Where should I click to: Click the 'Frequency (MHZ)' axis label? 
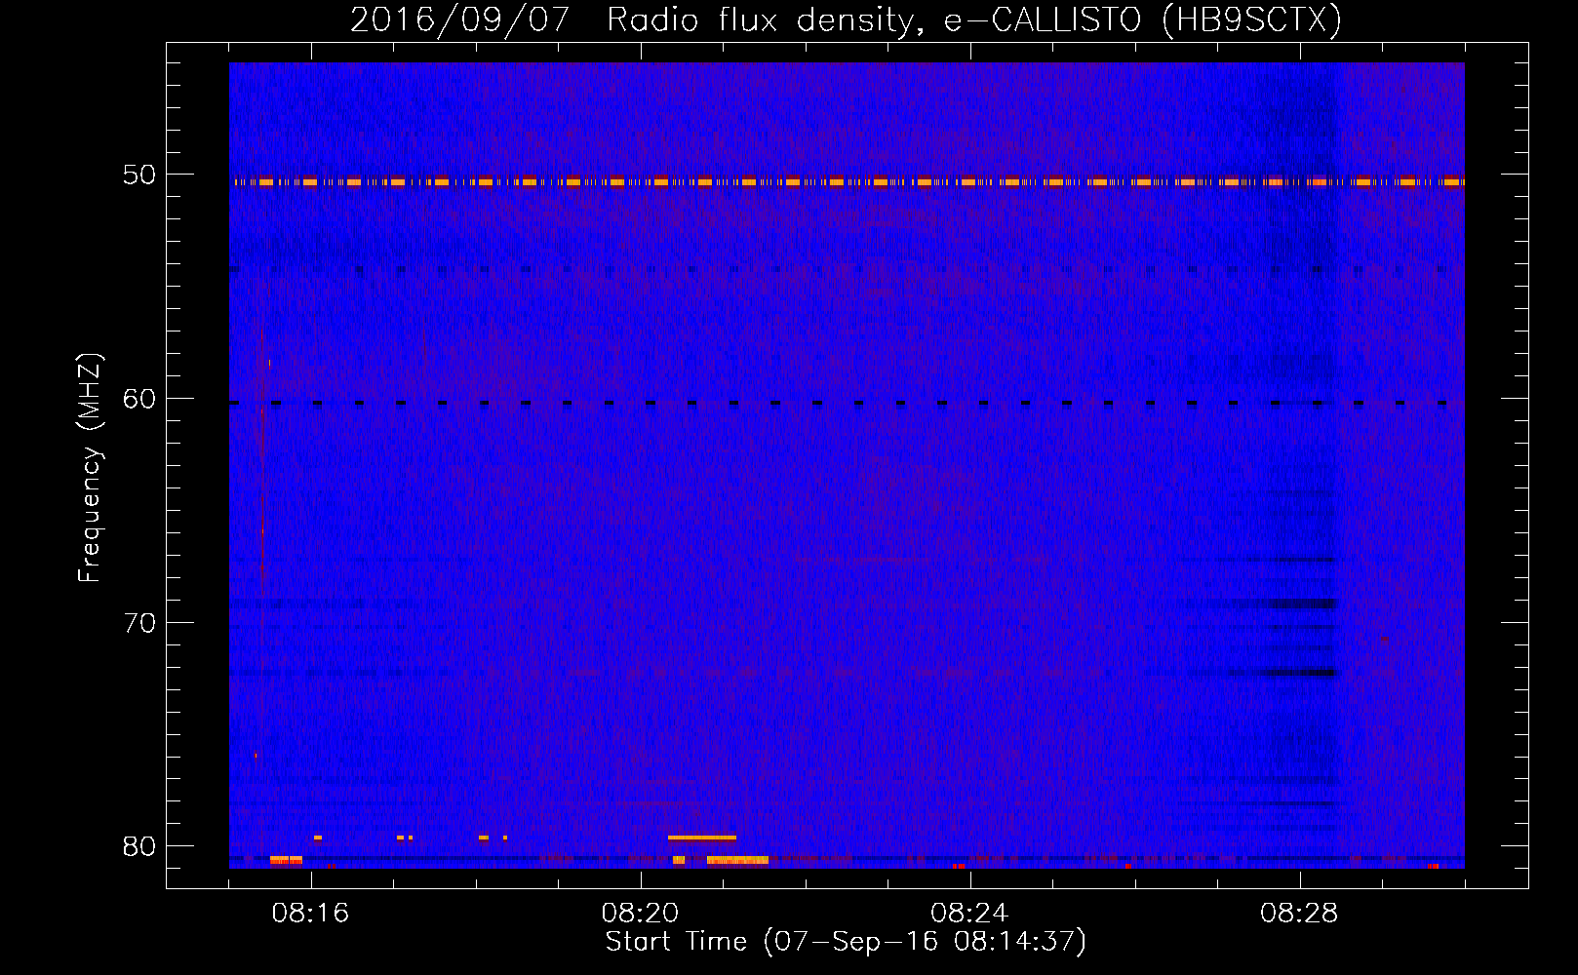tap(89, 468)
